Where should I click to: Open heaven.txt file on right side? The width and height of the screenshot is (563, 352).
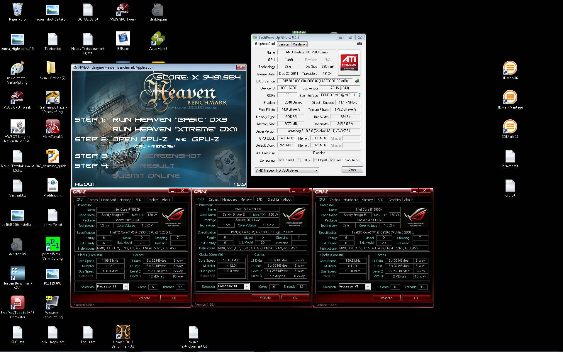pos(510,157)
